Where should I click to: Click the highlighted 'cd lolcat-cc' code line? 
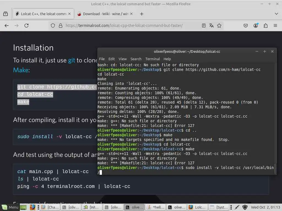(35, 95)
